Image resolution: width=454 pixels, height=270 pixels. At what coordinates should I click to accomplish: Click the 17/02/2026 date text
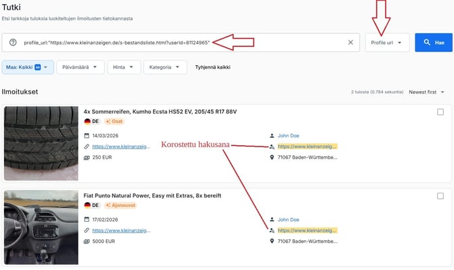point(105,220)
